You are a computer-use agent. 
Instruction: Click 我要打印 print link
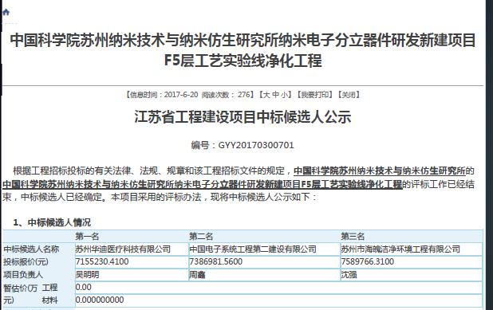tap(315, 95)
